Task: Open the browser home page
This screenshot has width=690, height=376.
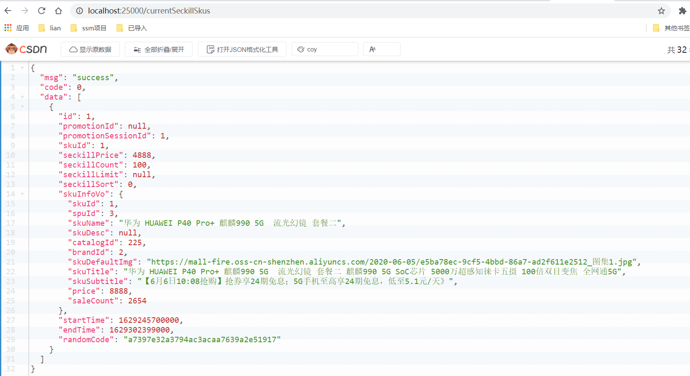Action: tap(59, 11)
